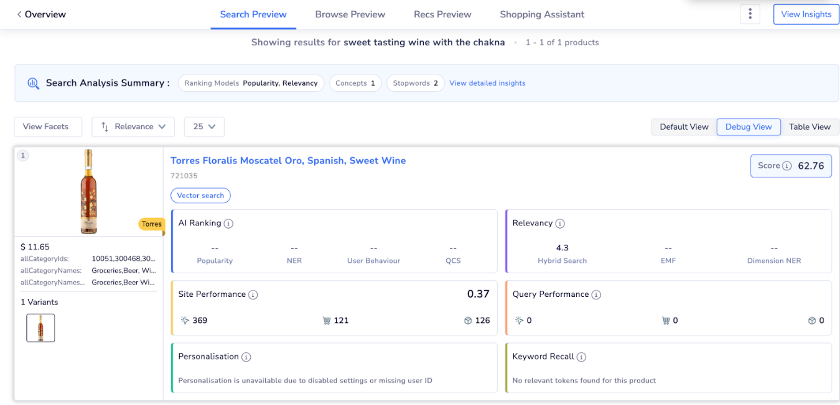
Task: Open View detailed insights link
Action: point(487,83)
